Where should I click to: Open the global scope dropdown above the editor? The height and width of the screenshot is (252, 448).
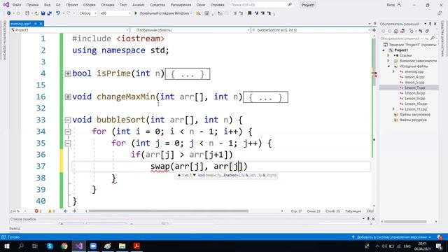point(190,29)
